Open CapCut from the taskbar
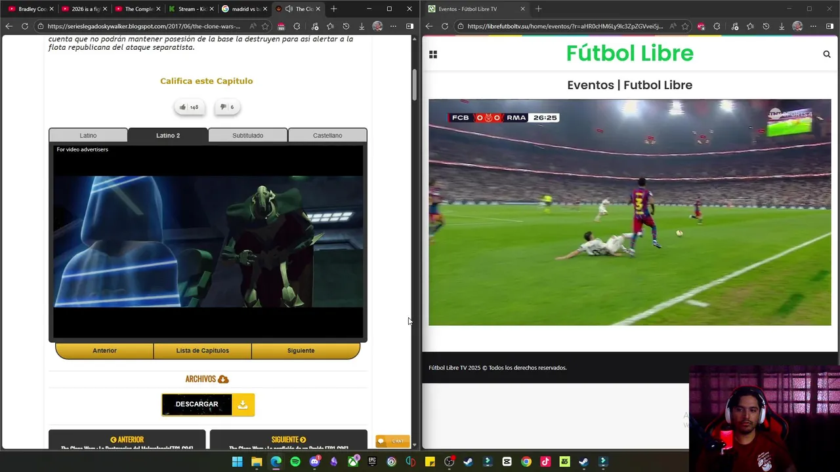 (507, 462)
